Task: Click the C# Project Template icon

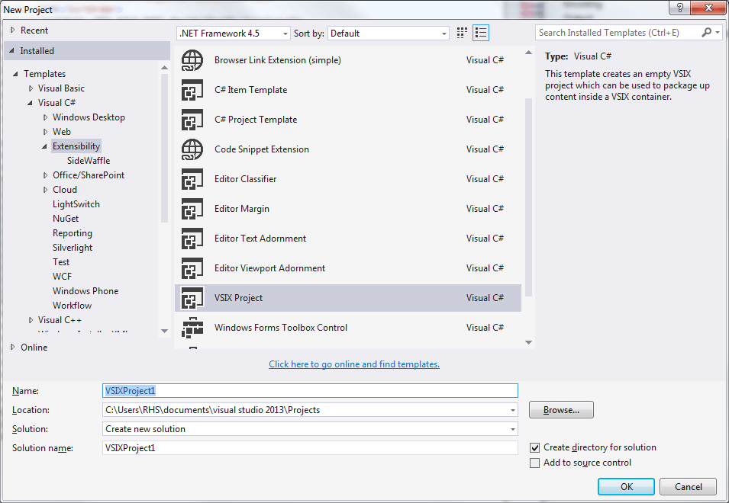Action: coord(192,120)
